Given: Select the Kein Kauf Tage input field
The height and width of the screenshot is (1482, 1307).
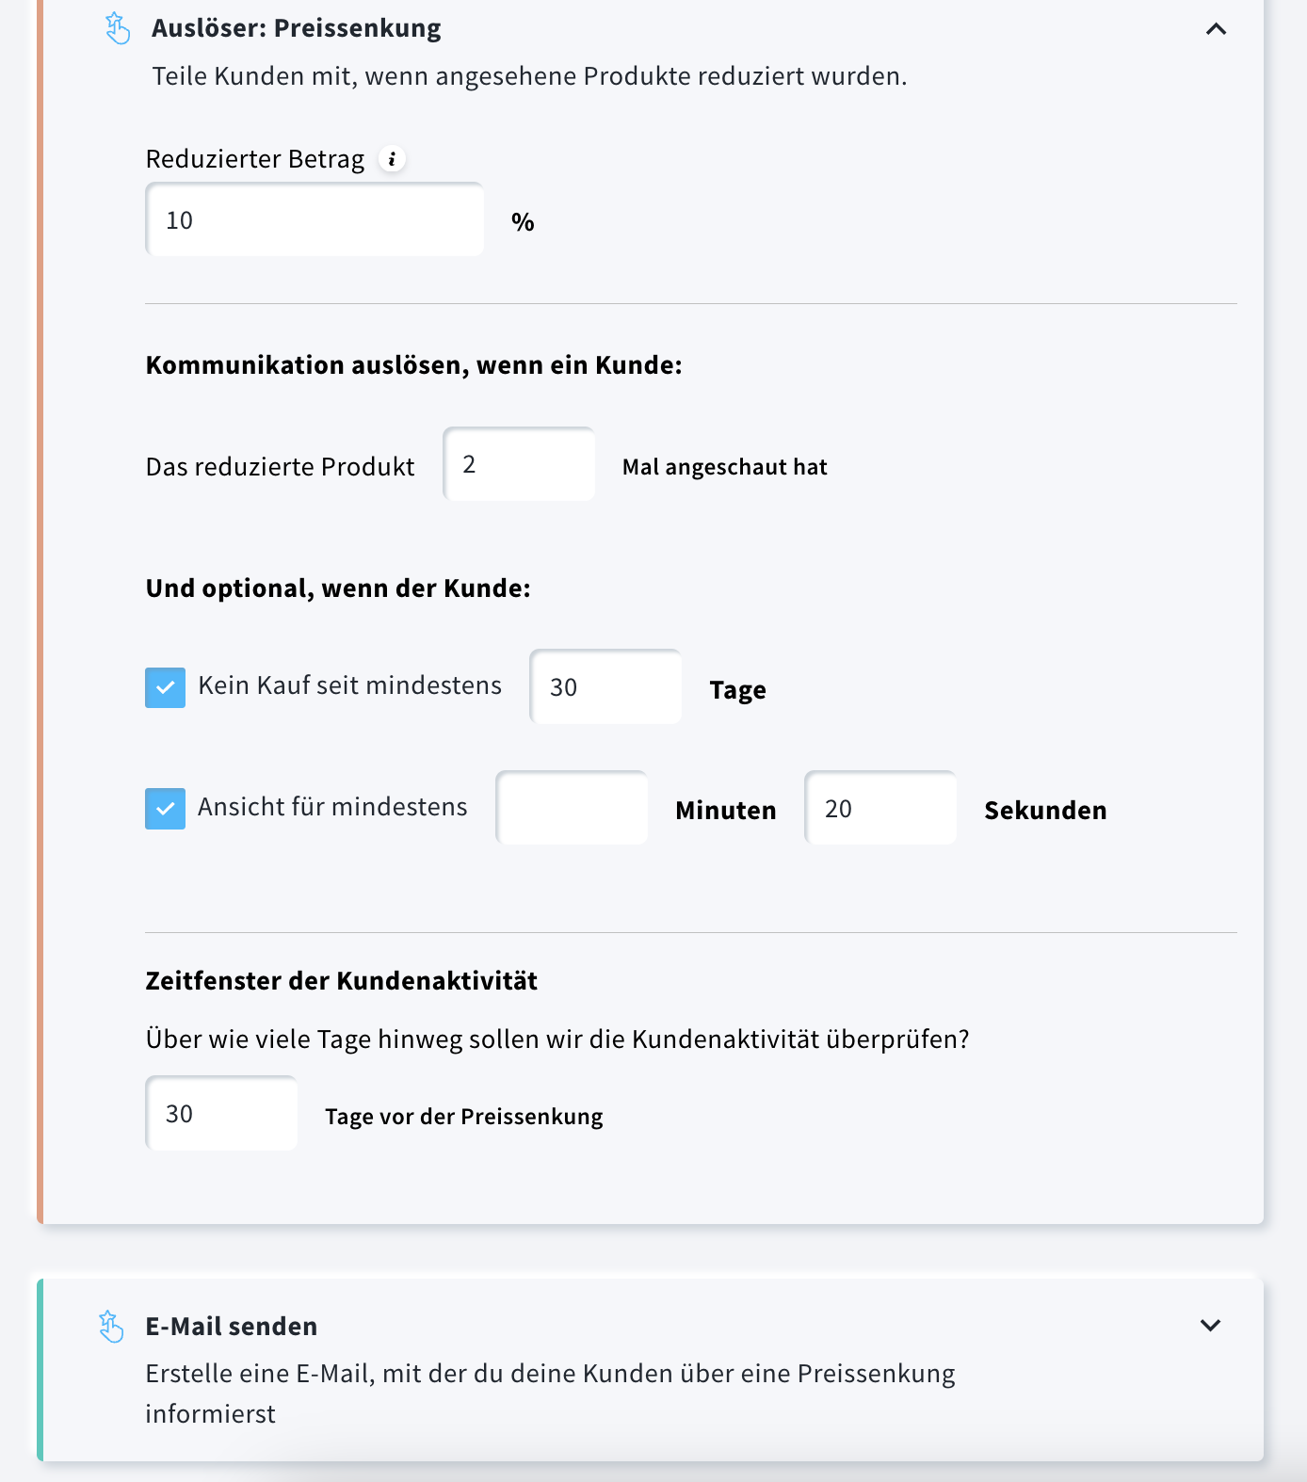Looking at the screenshot, I should click(x=605, y=687).
